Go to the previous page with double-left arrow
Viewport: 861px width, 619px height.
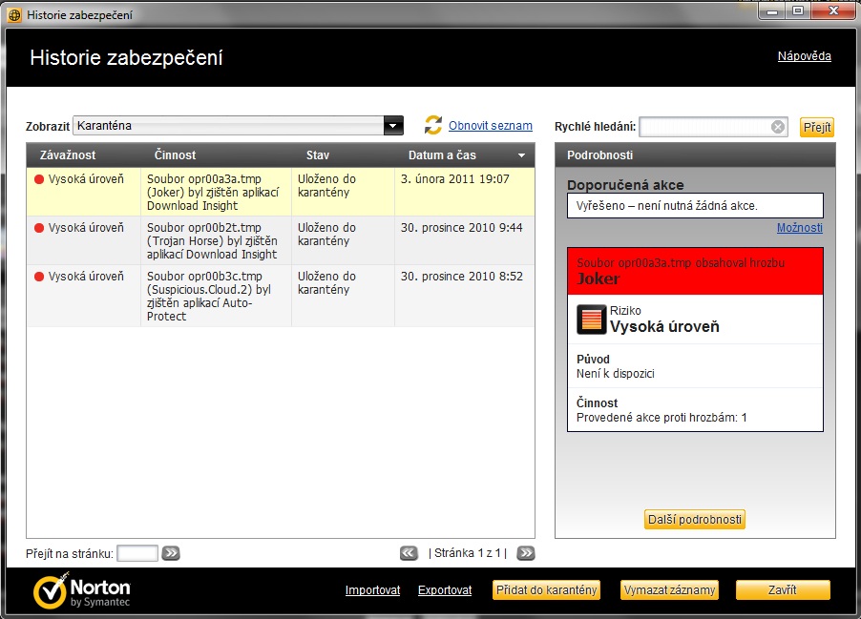click(x=409, y=553)
